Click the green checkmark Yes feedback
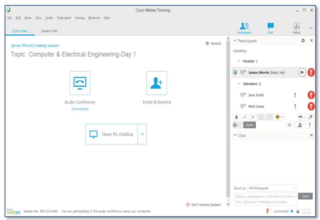 (244, 117)
